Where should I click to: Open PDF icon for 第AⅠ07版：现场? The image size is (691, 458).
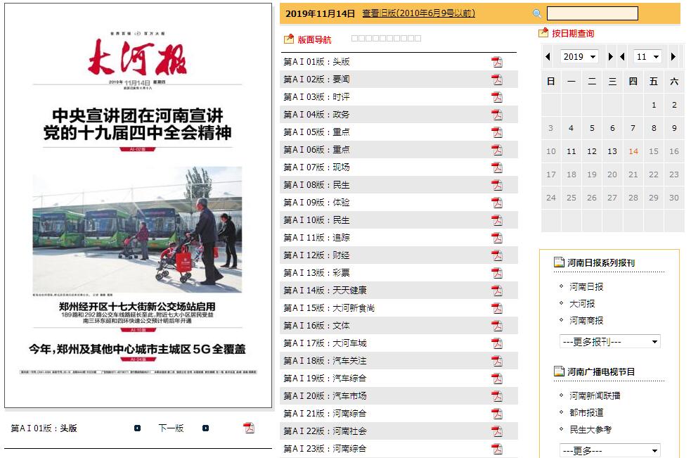tap(497, 167)
